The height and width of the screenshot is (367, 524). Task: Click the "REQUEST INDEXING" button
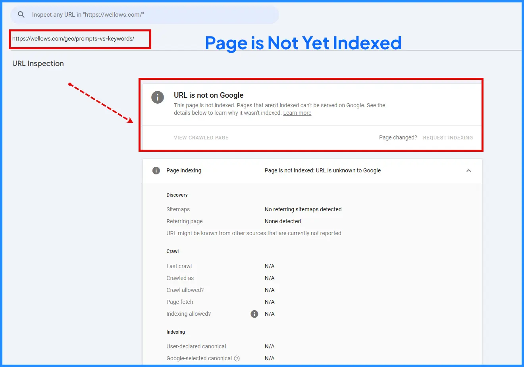(448, 137)
